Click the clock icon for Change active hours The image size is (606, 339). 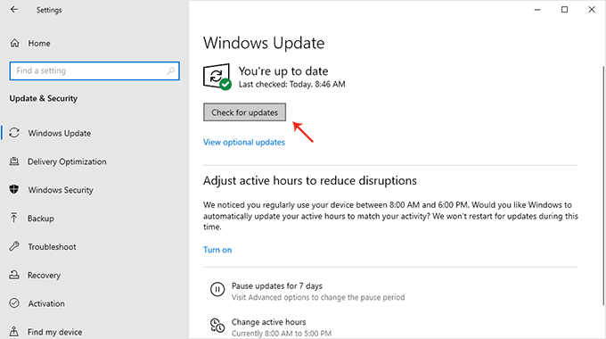click(x=217, y=325)
